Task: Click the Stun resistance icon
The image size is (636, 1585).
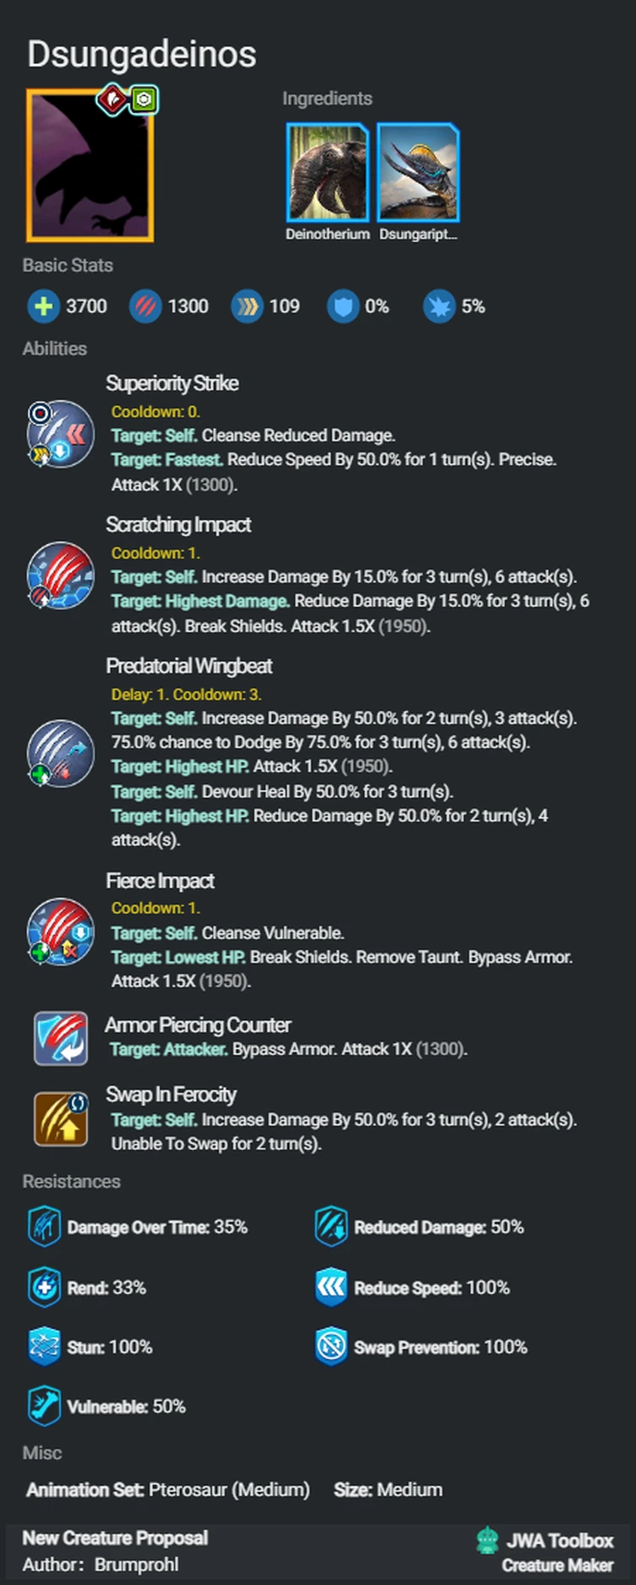Action: [44, 1347]
